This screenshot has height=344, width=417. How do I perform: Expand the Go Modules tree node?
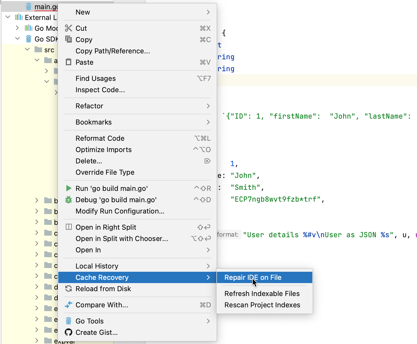click(17, 28)
